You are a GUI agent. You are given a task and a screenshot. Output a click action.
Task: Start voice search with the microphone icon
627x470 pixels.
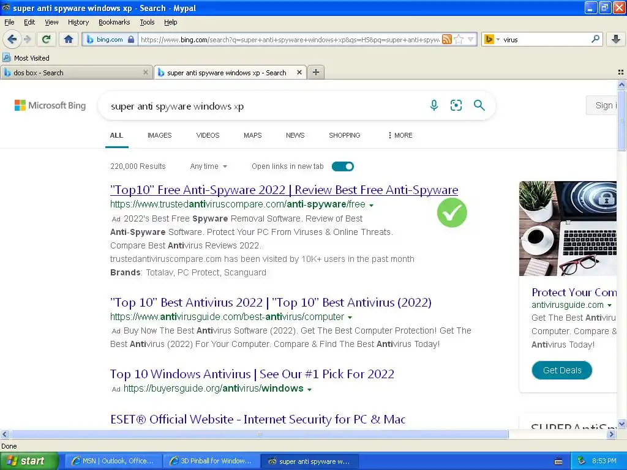click(x=434, y=105)
